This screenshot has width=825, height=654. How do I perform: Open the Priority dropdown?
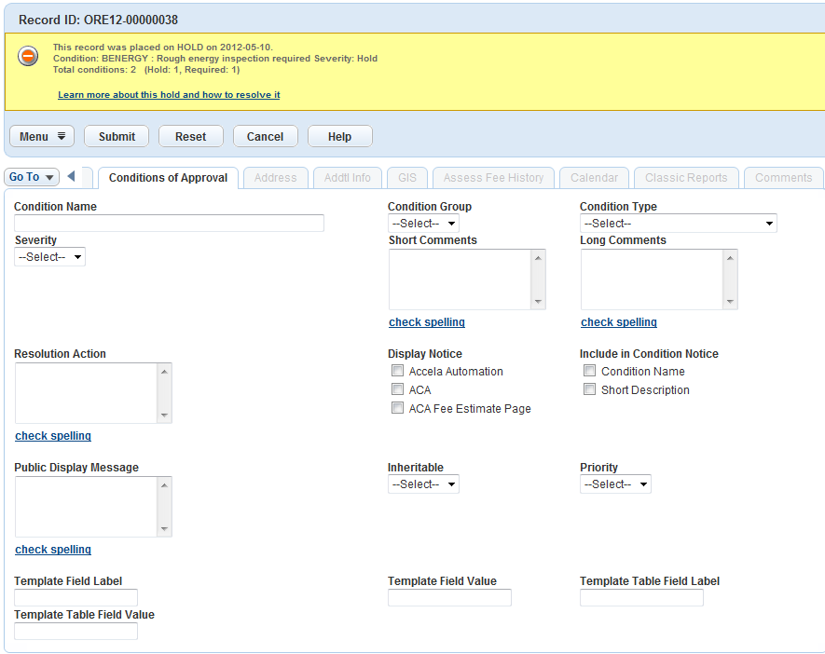coord(615,484)
